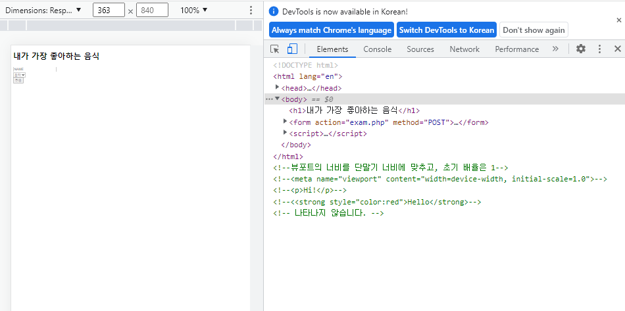The width and height of the screenshot is (625, 311).
Task: Dismiss the Korean language info bar
Action: [x=618, y=20]
